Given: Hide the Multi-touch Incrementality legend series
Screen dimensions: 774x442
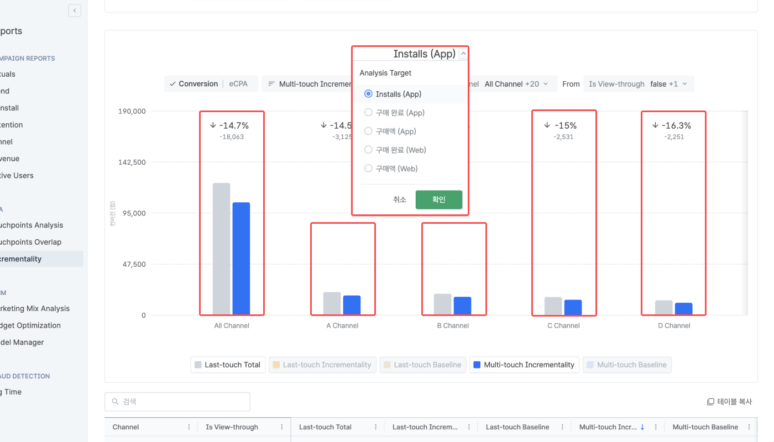Looking at the screenshot, I should tap(525, 365).
